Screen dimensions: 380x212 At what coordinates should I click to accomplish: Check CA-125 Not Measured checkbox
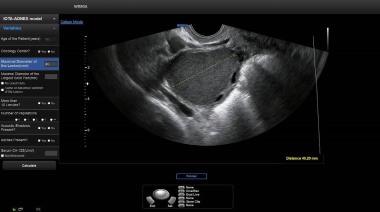[x=2, y=156]
